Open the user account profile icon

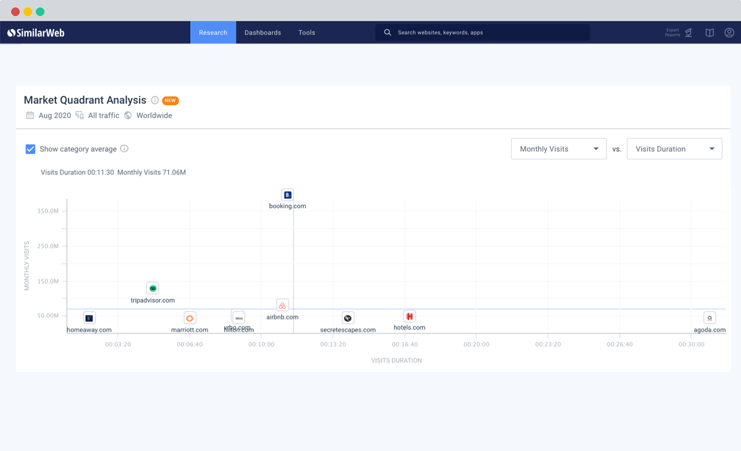point(729,33)
